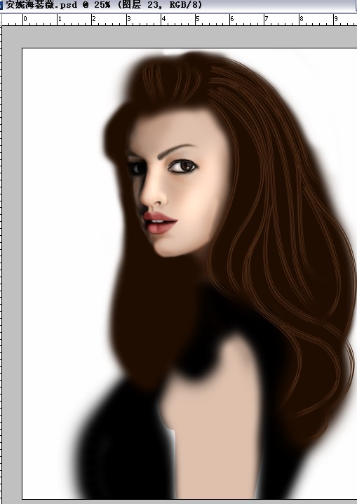Click the gray pasteboard above the canvas
The image size is (357, 504).
point(180,37)
